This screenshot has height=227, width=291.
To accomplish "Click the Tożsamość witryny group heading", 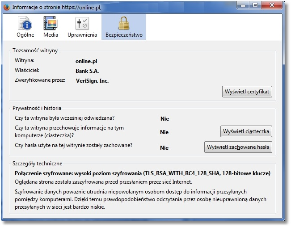I will (35, 50).
